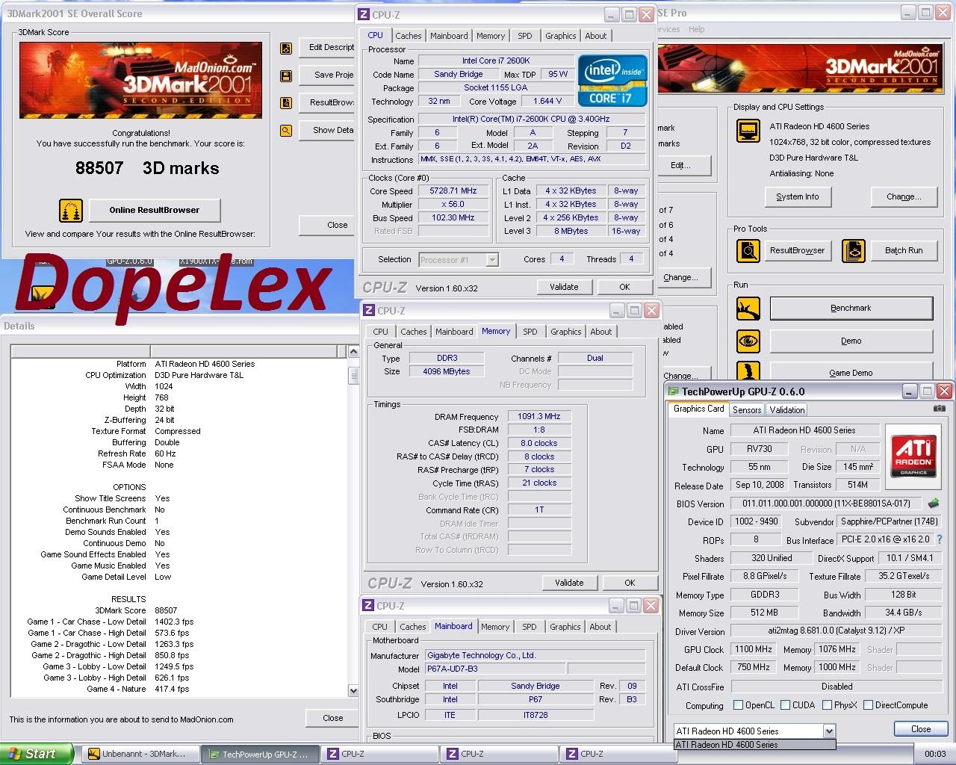
Task: Click the Edit Description icon in score window
Action: click(x=286, y=49)
